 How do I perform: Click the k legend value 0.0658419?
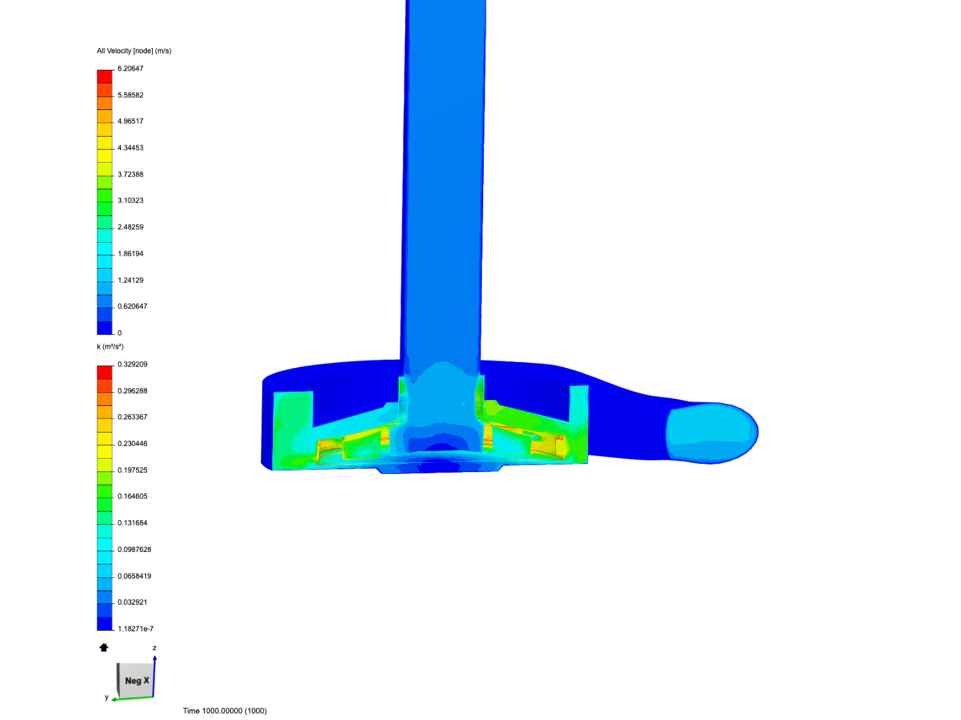[134, 577]
